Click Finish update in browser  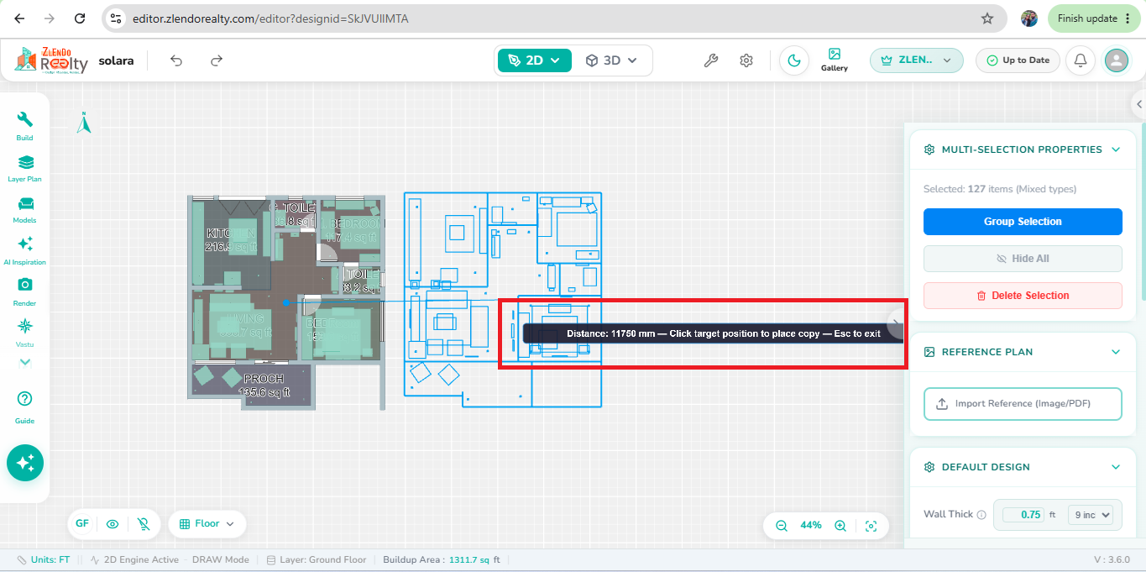(1094, 18)
